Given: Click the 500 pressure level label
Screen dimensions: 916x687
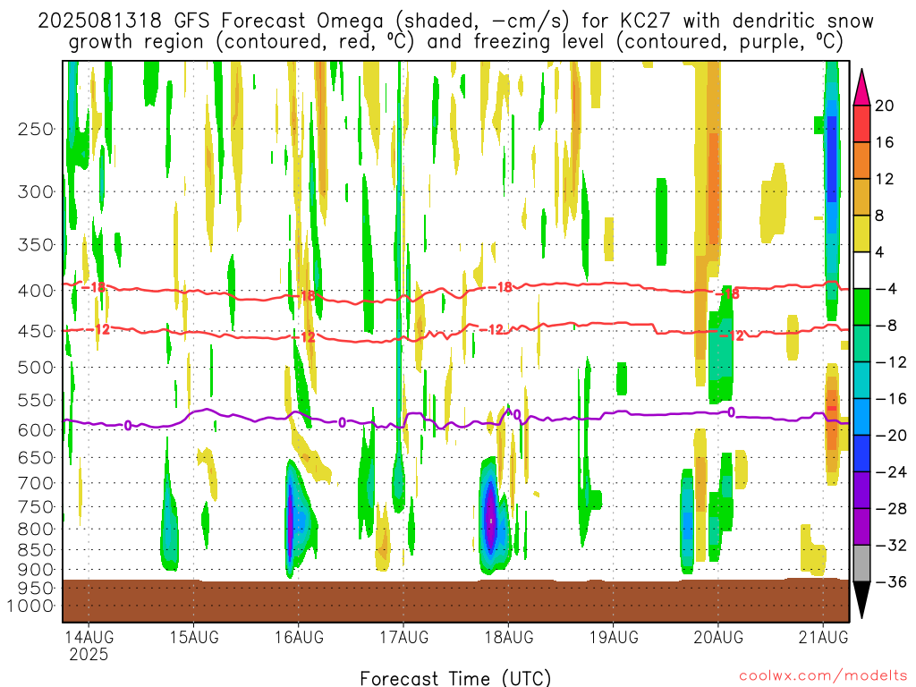Looking at the screenshot, I should click(x=36, y=368).
